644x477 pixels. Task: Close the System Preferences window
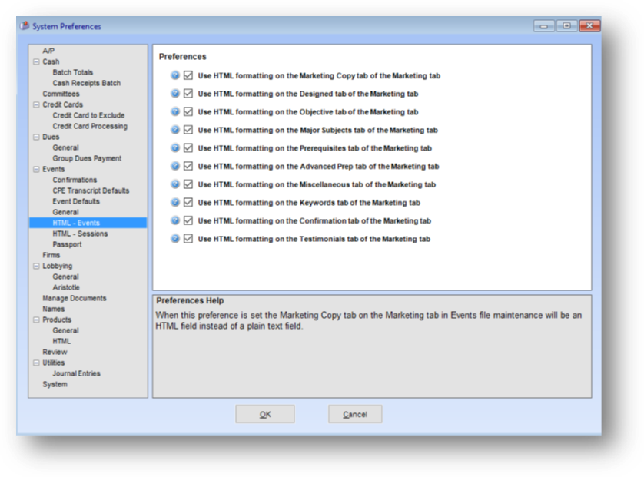tap(589, 26)
